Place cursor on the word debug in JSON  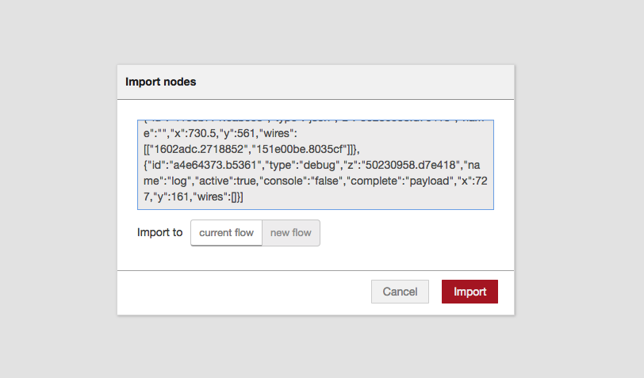(x=319, y=165)
